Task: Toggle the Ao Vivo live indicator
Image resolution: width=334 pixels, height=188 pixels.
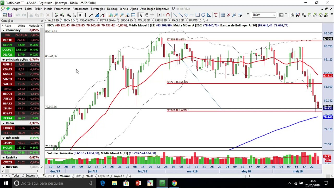Action: [x=183, y=9]
